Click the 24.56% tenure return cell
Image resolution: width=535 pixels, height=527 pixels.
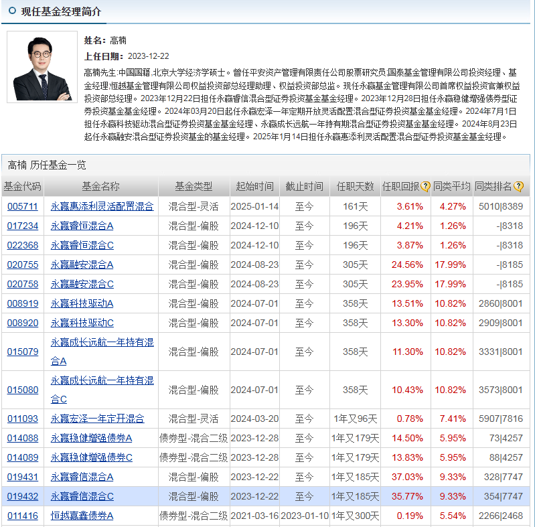(407, 265)
